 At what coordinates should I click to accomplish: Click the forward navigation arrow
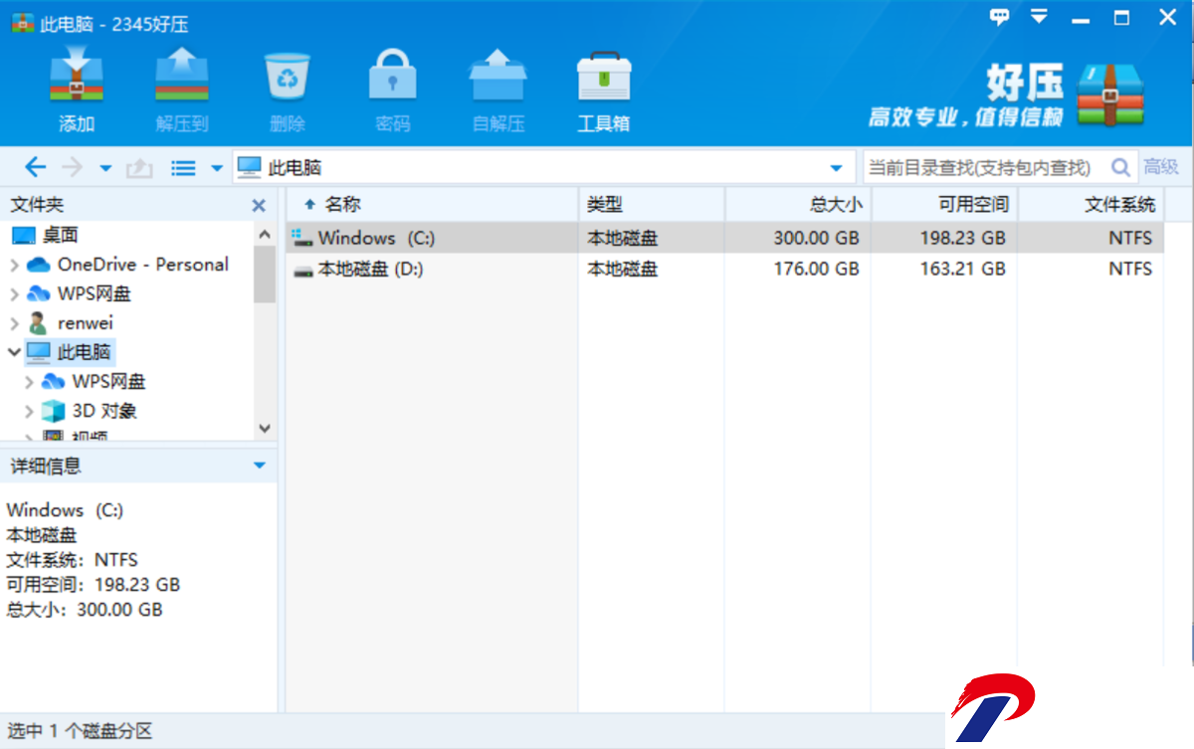[x=72, y=167]
